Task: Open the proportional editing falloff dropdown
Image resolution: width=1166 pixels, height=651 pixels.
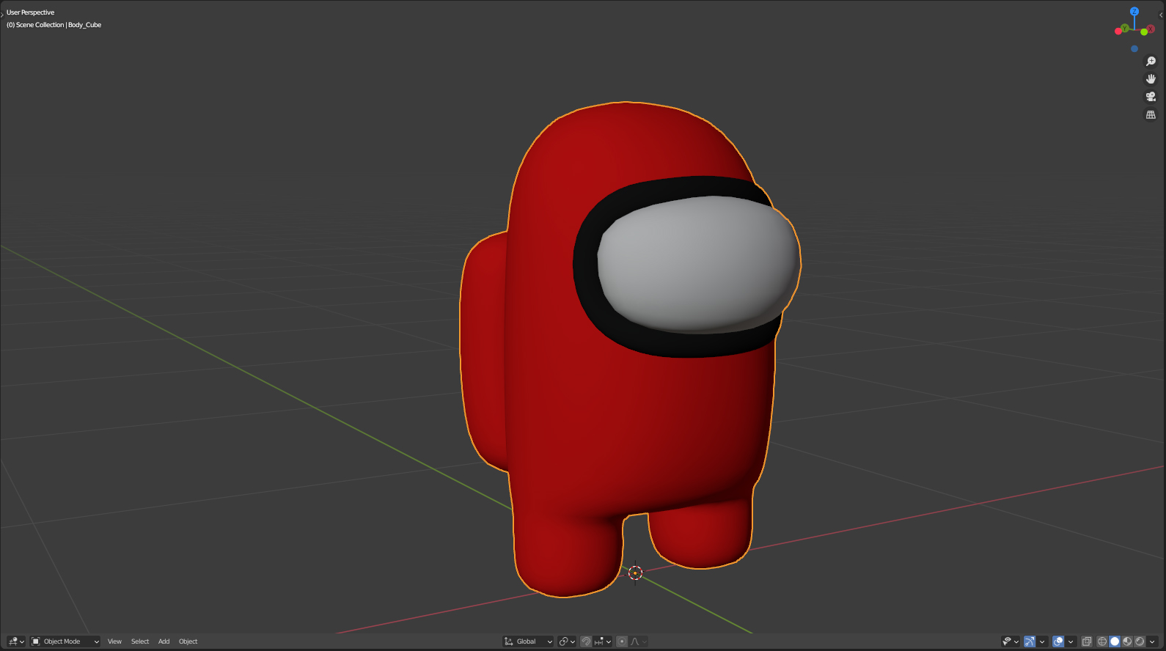Action: pos(639,641)
